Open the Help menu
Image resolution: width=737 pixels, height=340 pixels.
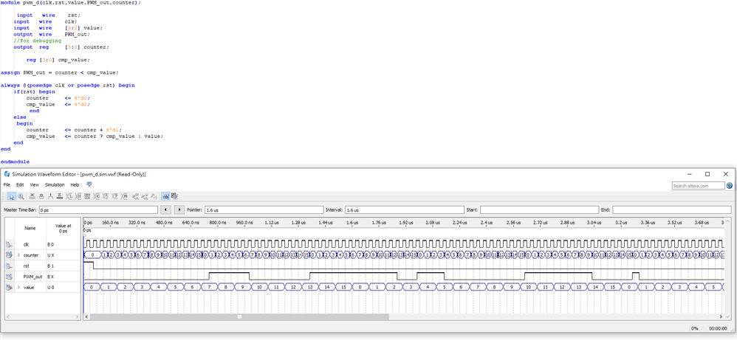75,185
